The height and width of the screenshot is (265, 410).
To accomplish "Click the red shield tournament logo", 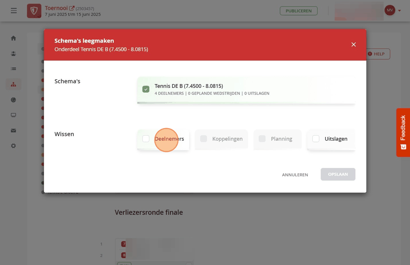I will (x=34, y=11).
